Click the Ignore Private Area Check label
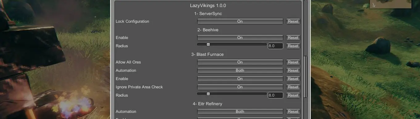Screen dimensions: 420x119 pyautogui.click(x=139, y=87)
